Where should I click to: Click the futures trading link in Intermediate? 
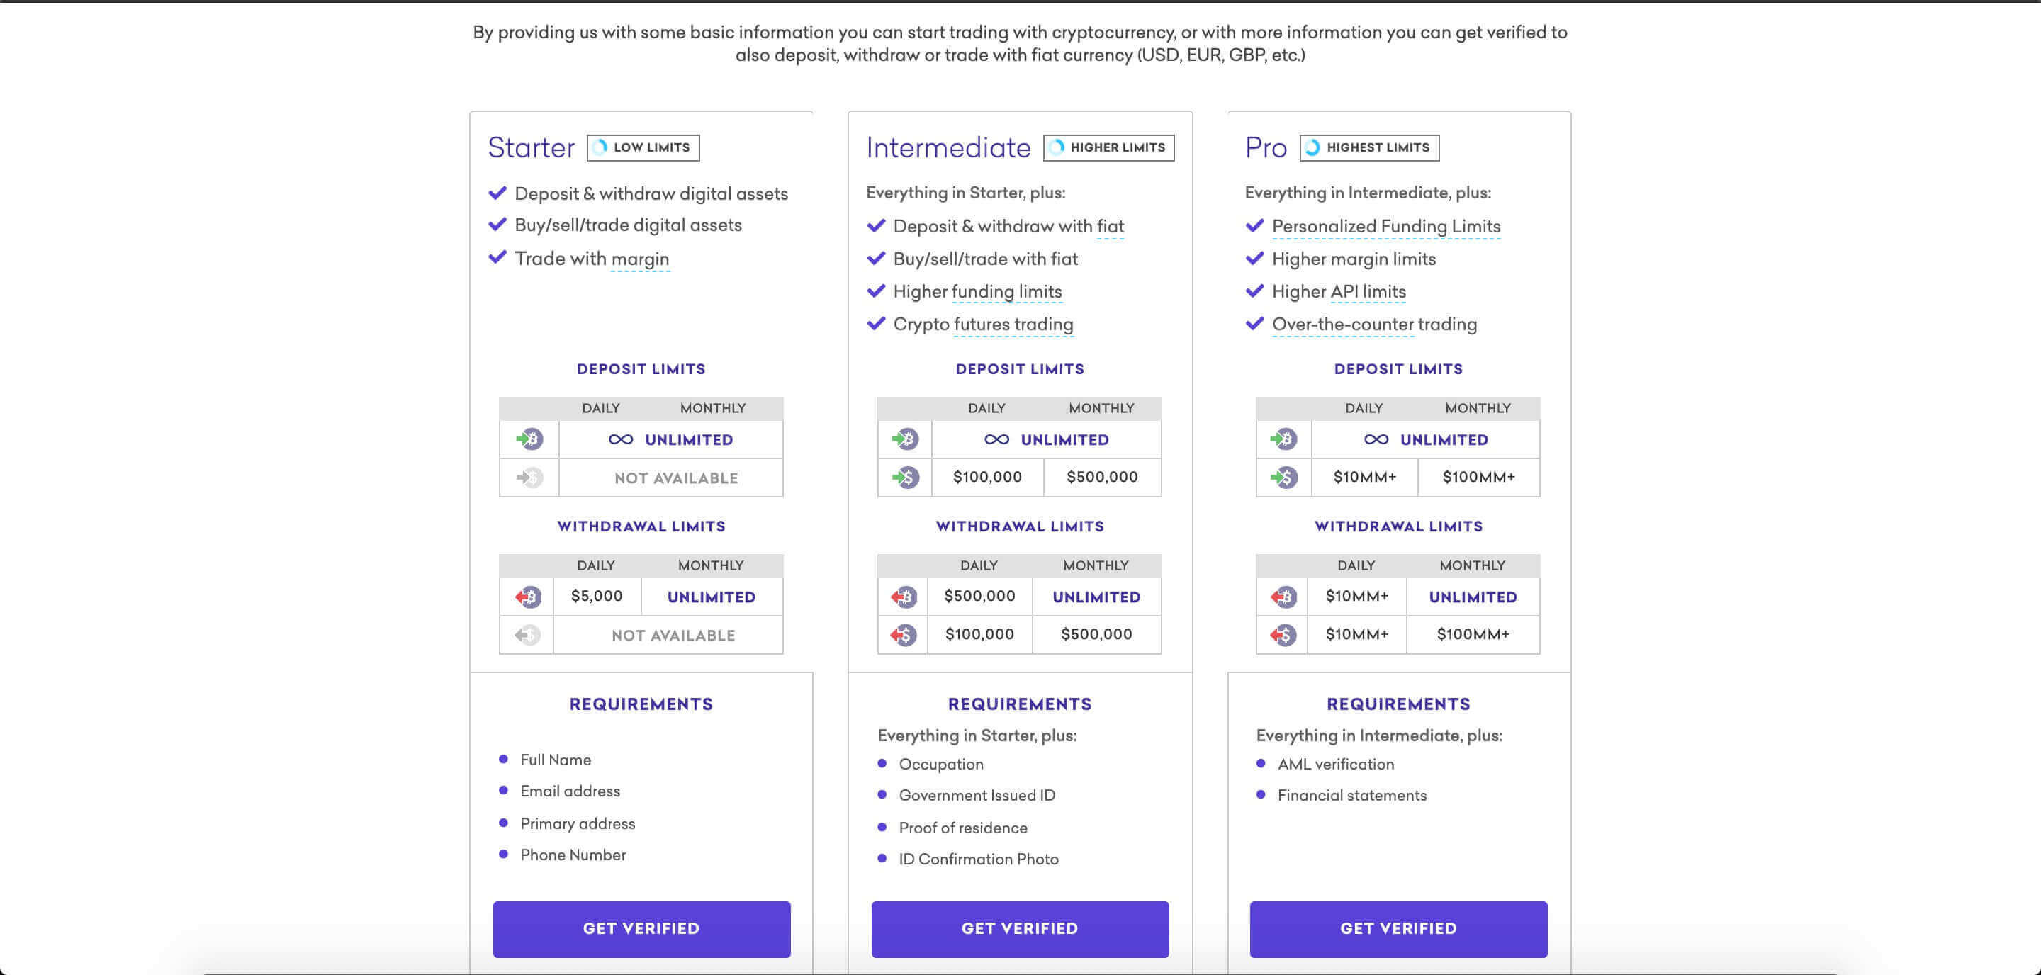pyautogui.click(x=1013, y=324)
